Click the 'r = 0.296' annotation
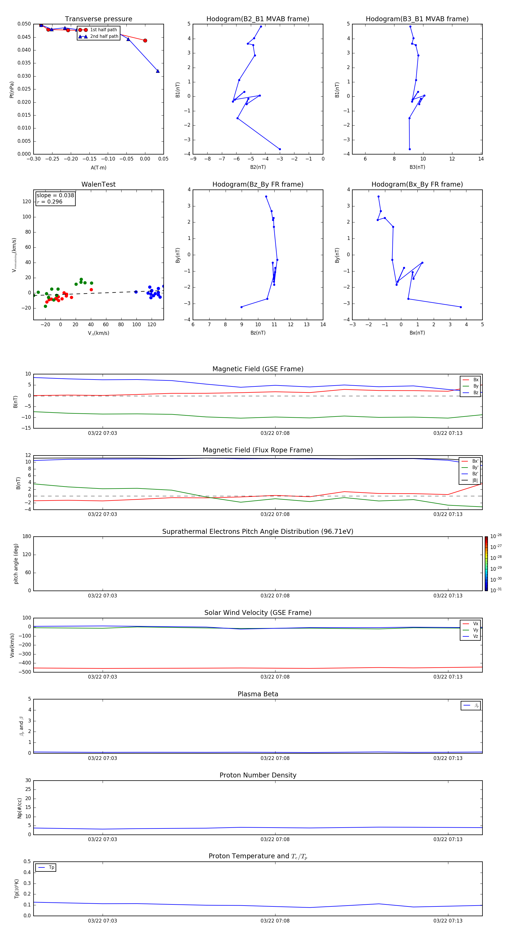Viewport: 516px width, 946px height. tap(50, 202)
